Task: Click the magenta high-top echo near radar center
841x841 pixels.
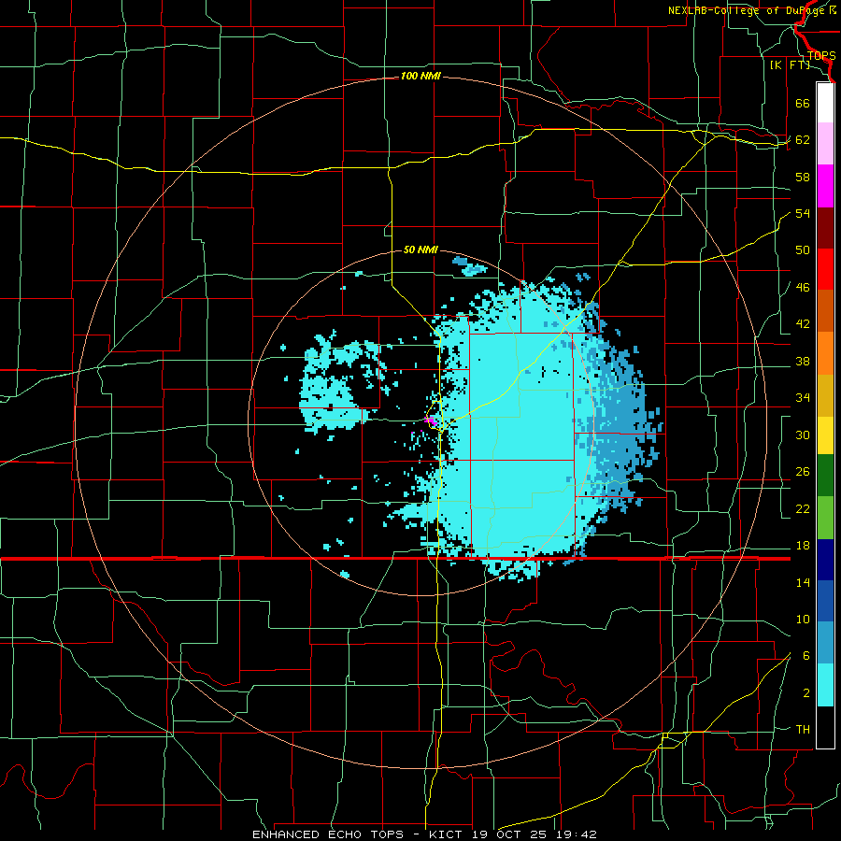Action: tap(431, 421)
